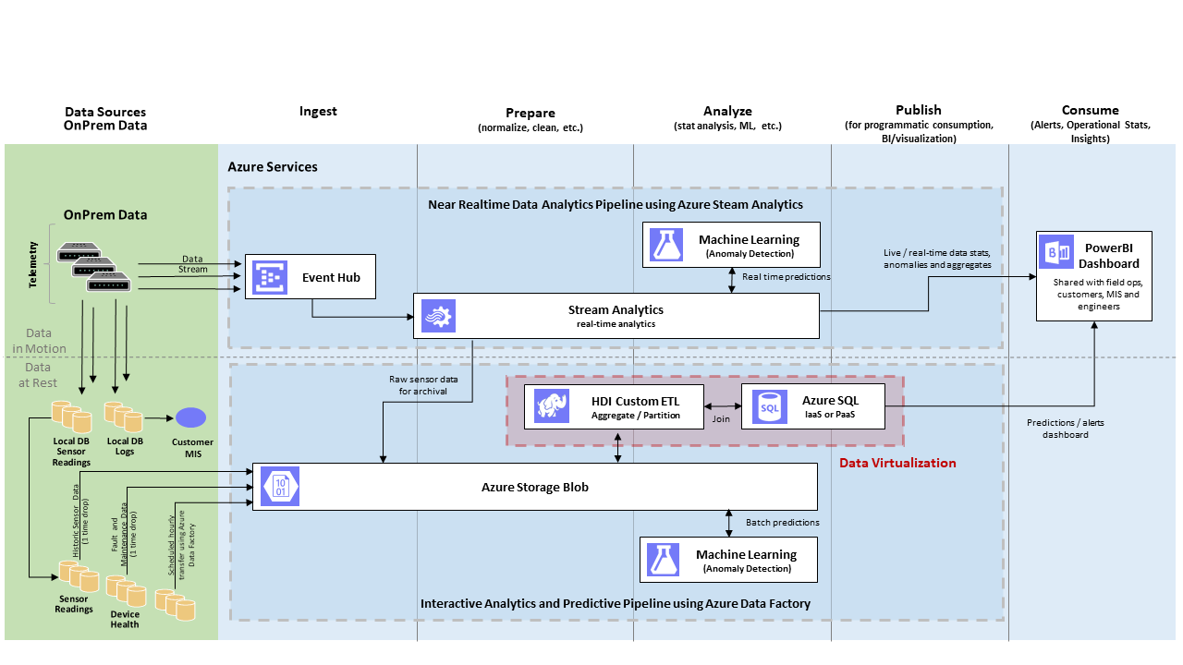Select the Event Hub box

310,276
